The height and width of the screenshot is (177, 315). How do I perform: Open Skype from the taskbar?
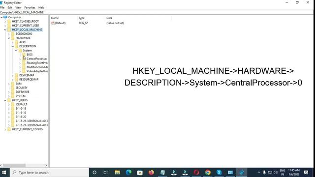(x=219, y=173)
